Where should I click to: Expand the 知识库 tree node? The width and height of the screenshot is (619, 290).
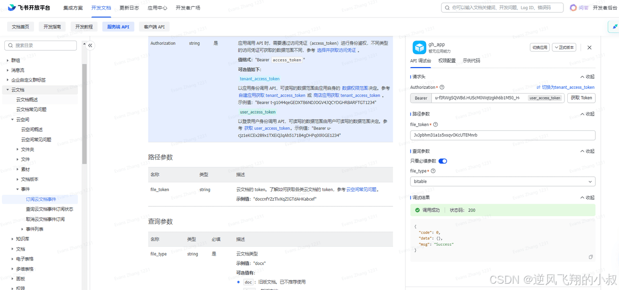13,239
